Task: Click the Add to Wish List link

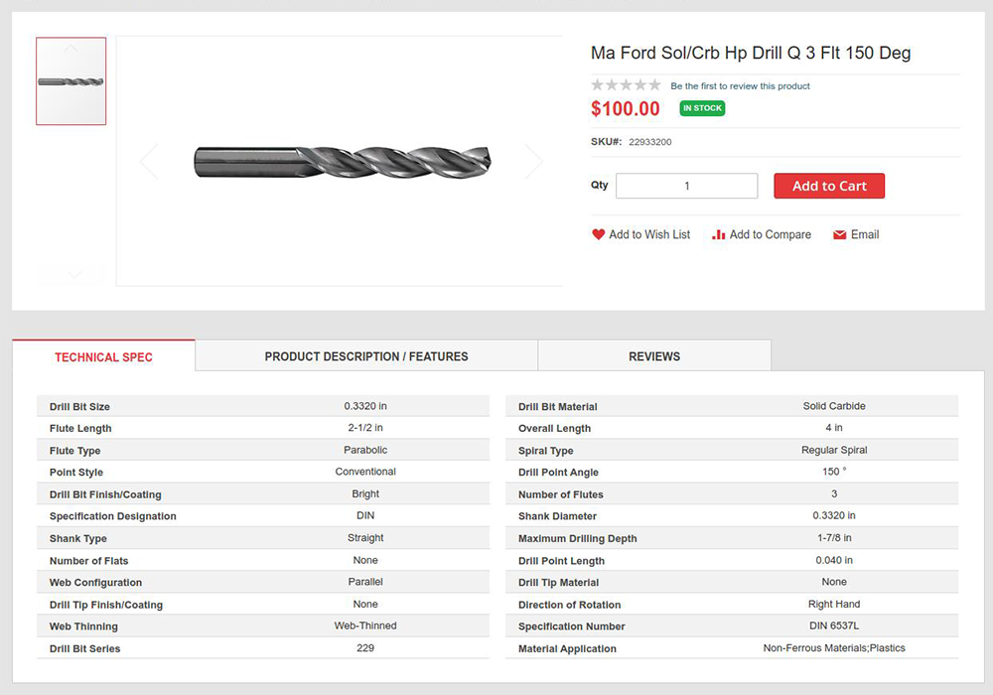Action: 649,235
